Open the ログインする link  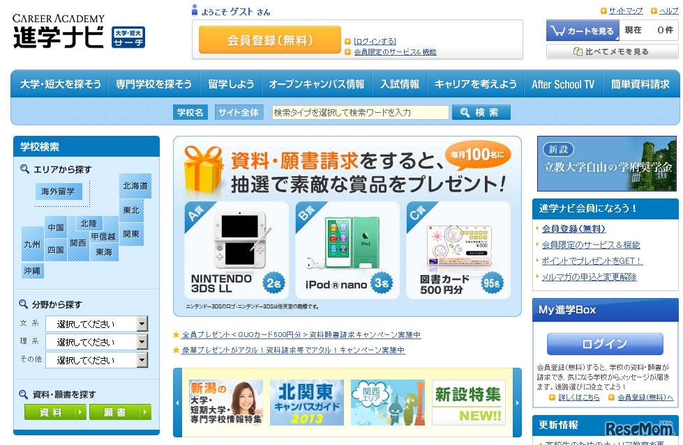[375, 41]
